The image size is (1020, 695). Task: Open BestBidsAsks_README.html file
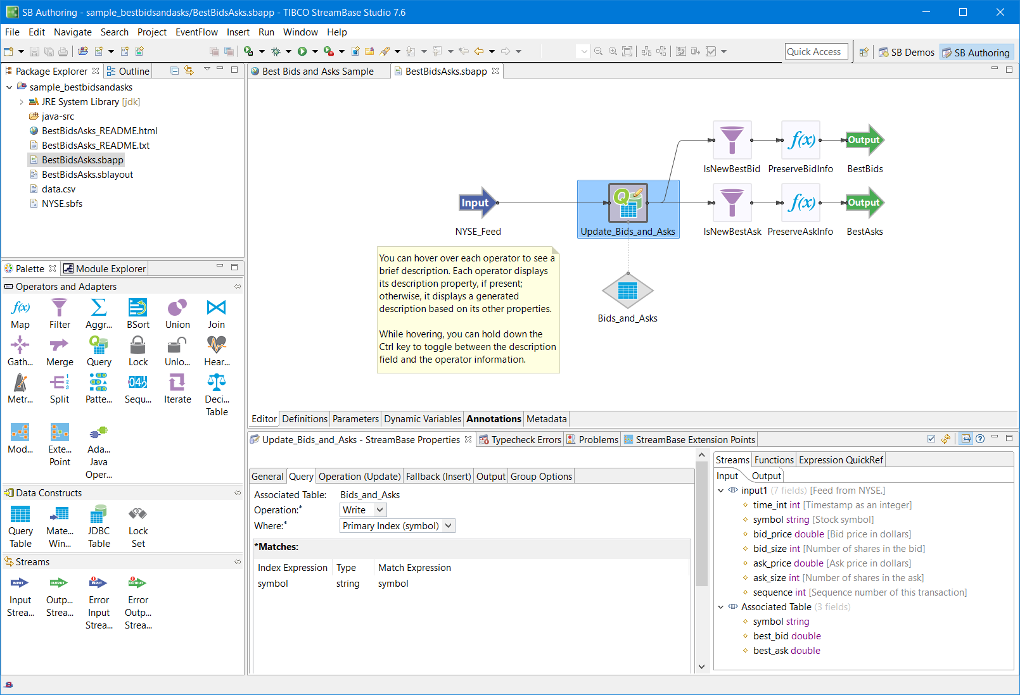tap(99, 131)
